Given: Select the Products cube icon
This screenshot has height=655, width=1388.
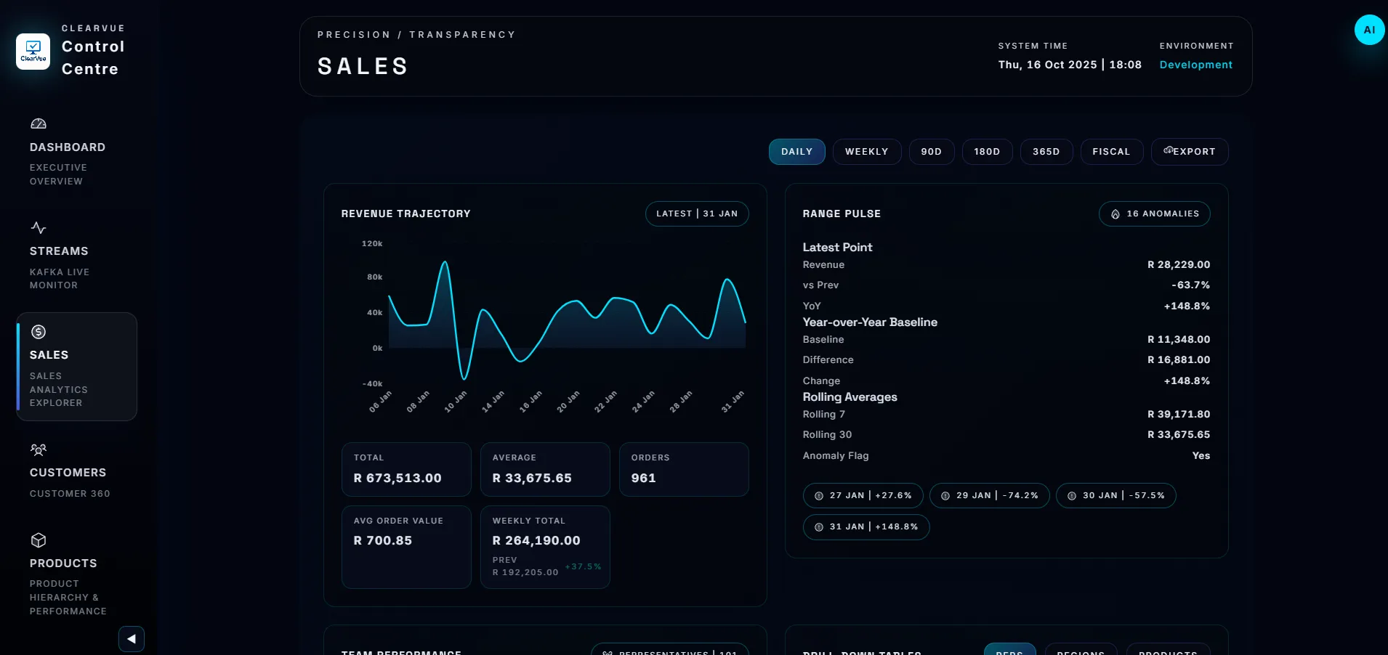Looking at the screenshot, I should [39, 540].
